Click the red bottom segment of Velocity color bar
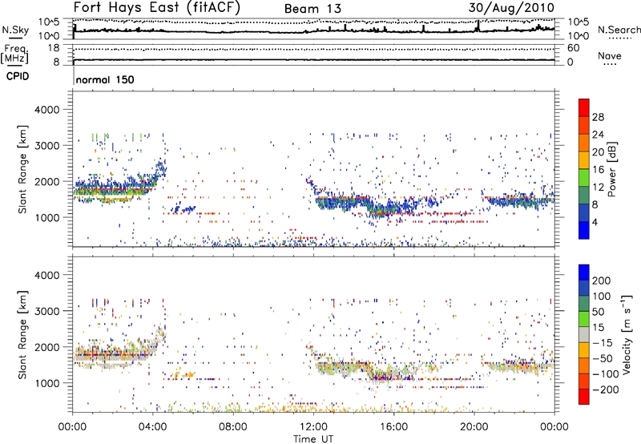Image resolution: width=641 pixels, height=444 pixels. click(584, 397)
